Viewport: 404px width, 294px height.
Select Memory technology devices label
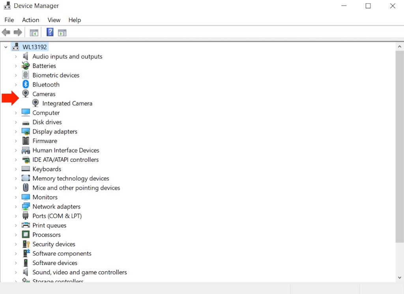click(71, 178)
